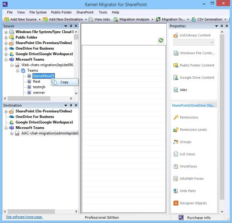Close the Source panel
Screen dimensions: 232x223
tap(76, 26)
